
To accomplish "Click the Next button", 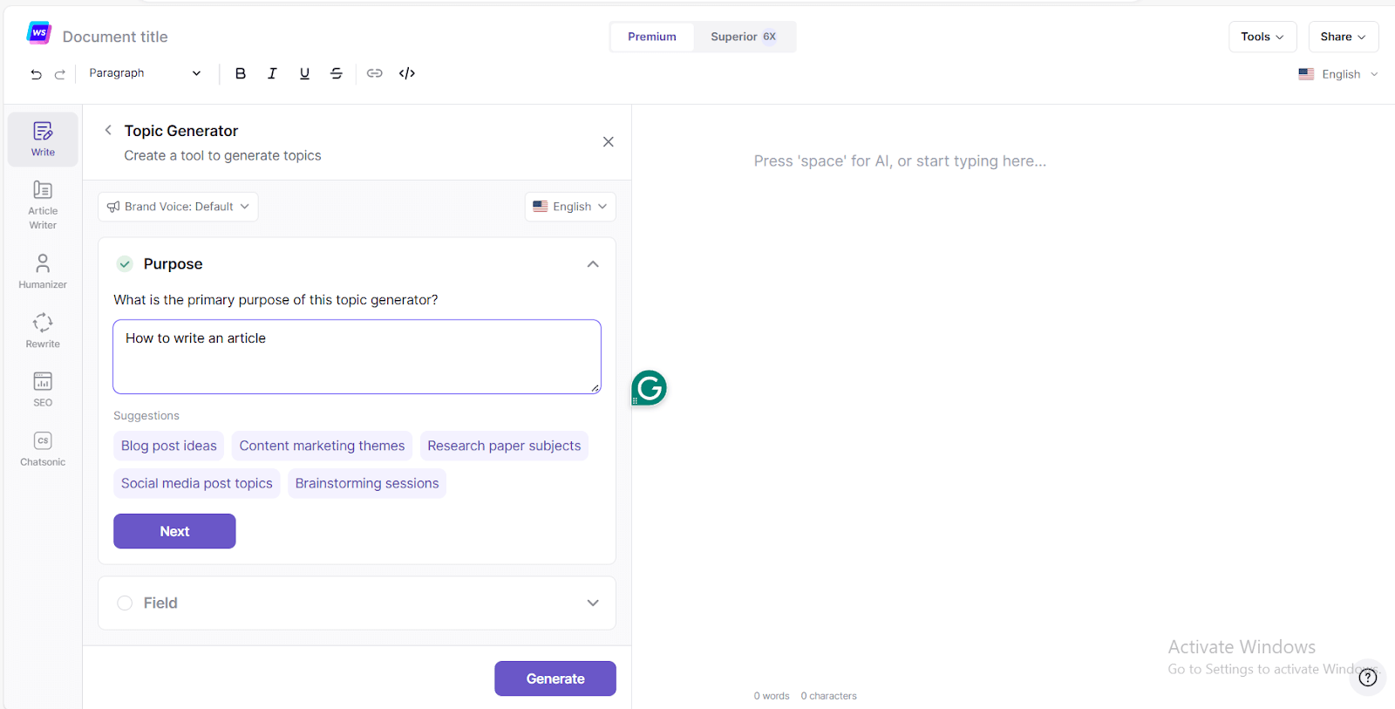I will [174, 531].
